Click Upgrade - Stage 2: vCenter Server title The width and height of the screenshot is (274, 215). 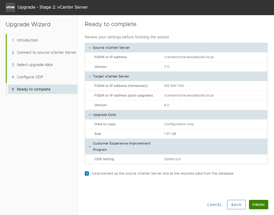pos(53,7)
